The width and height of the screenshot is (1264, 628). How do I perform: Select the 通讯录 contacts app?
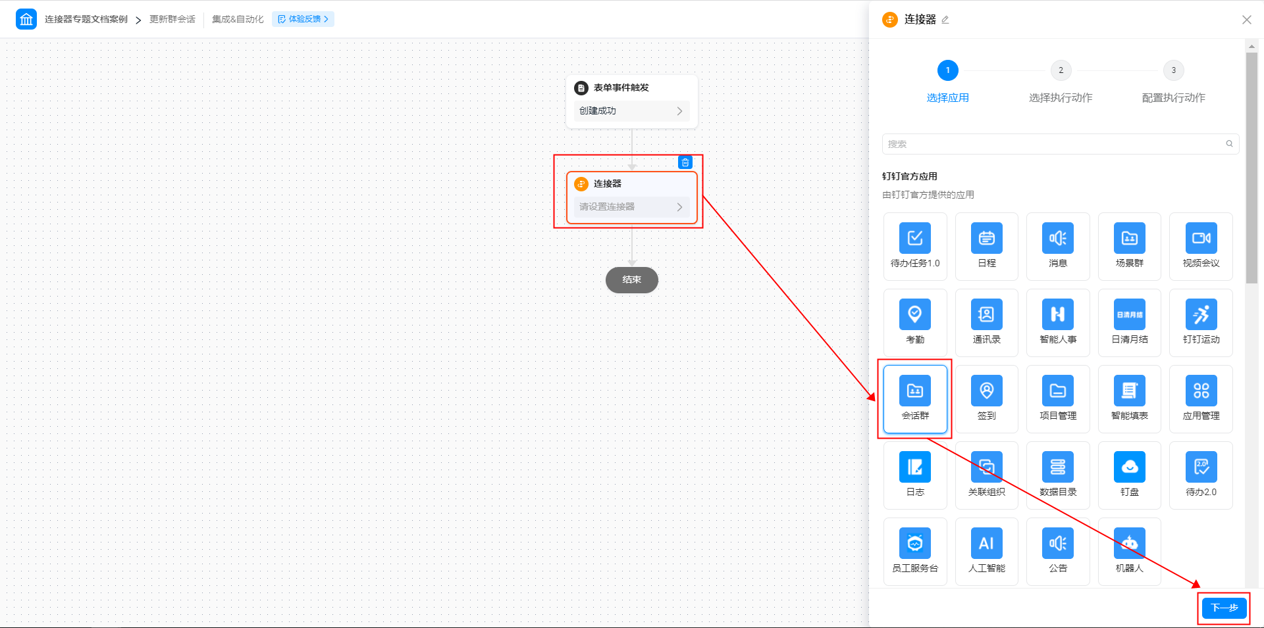(986, 322)
